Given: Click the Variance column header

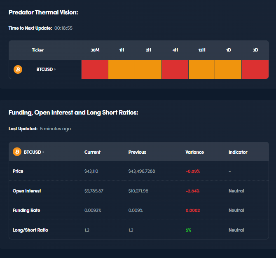Looking at the screenshot, I should (194, 152).
